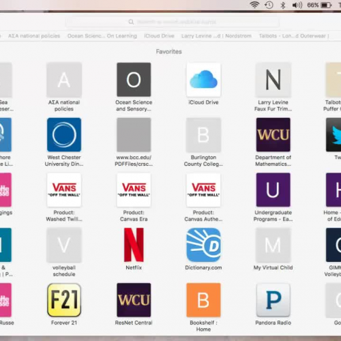Open Talbots Outerwear bookmark bar link

tap(294, 36)
